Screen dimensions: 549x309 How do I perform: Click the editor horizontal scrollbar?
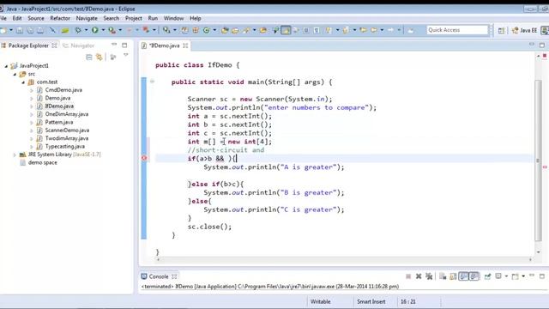click(x=344, y=259)
